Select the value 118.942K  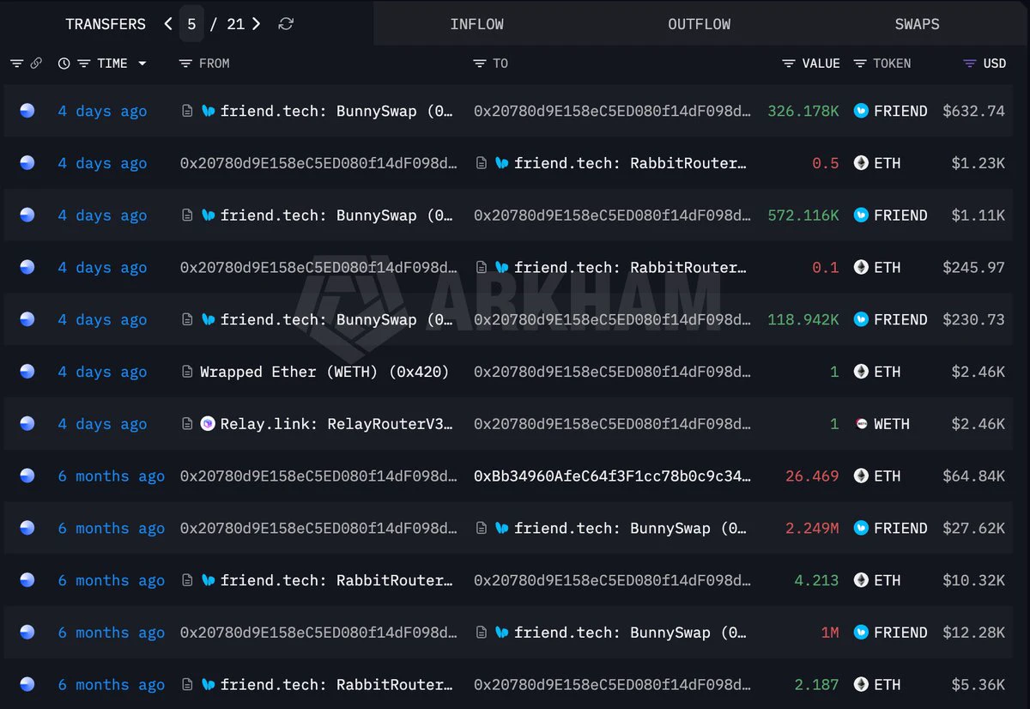click(803, 319)
